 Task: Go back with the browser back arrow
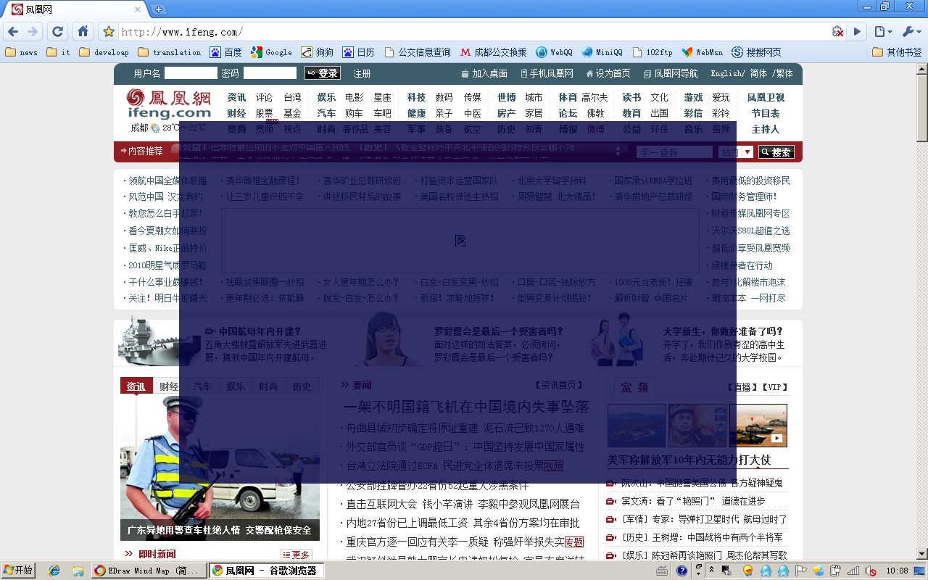12,32
